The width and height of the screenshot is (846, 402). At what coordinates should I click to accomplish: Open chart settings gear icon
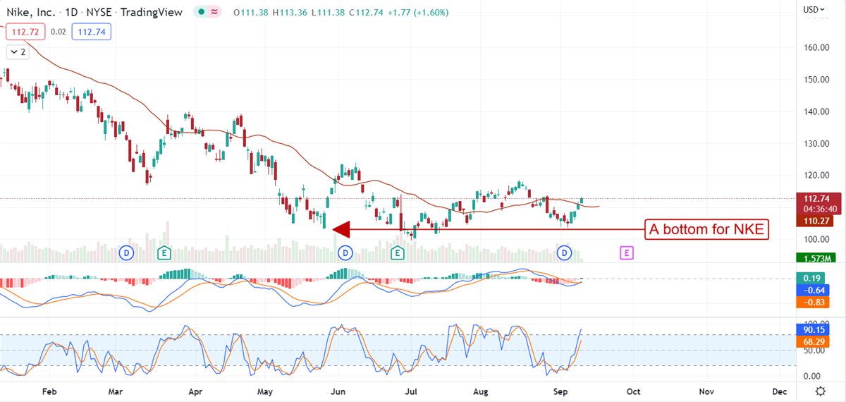[x=820, y=391]
